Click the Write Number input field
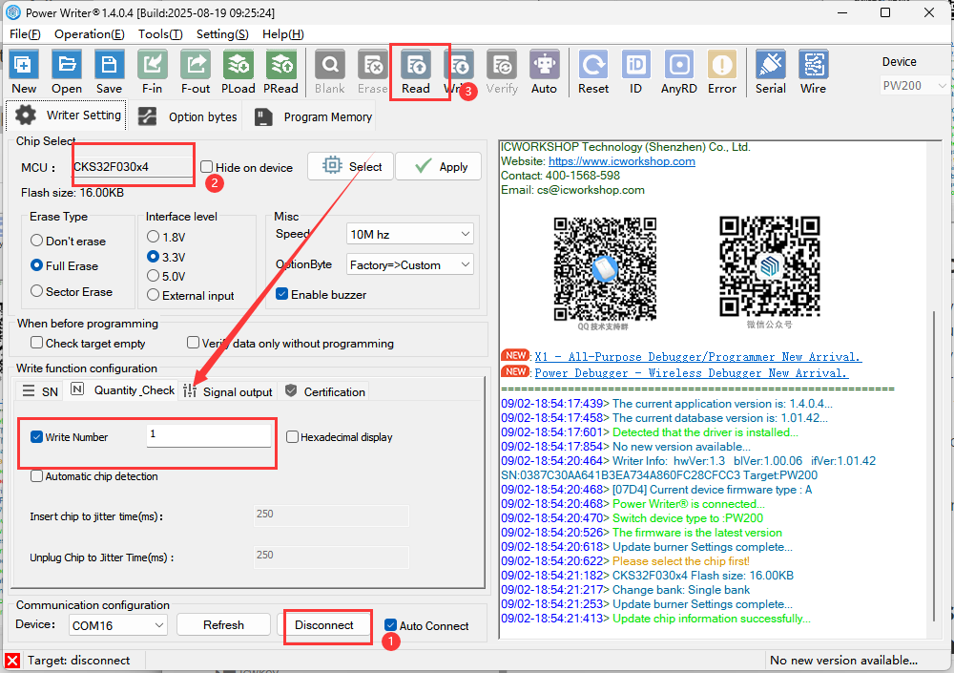 tap(209, 435)
